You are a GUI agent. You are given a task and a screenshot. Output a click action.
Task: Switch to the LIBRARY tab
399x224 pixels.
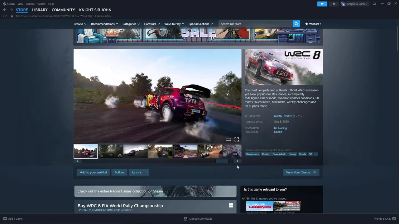pos(40,10)
